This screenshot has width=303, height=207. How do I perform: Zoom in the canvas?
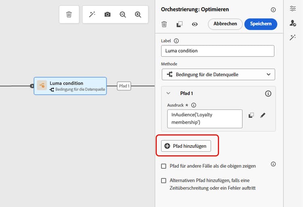pyautogui.click(x=138, y=15)
